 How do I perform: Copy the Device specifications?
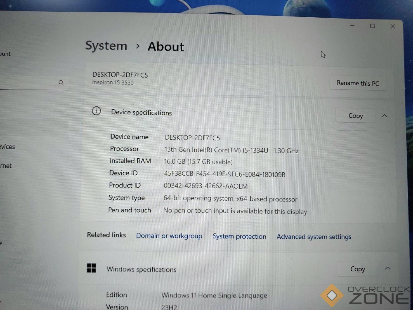pyautogui.click(x=355, y=116)
